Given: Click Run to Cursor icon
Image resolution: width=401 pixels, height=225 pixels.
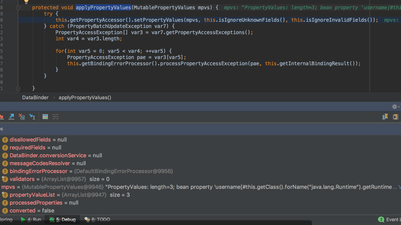Looking at the screenshot, I should click(x=32, y=117).
